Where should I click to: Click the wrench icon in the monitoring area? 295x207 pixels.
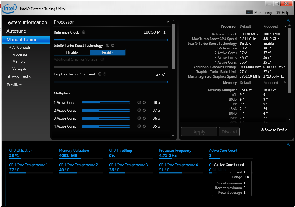click(289, 144)
